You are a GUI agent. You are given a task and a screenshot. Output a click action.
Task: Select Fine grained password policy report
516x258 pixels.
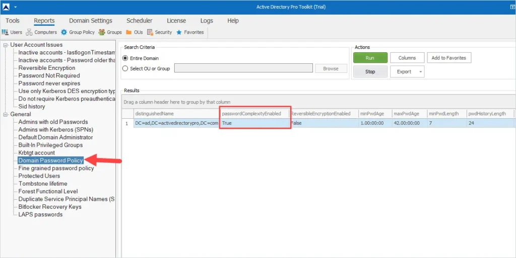point(56,168)
